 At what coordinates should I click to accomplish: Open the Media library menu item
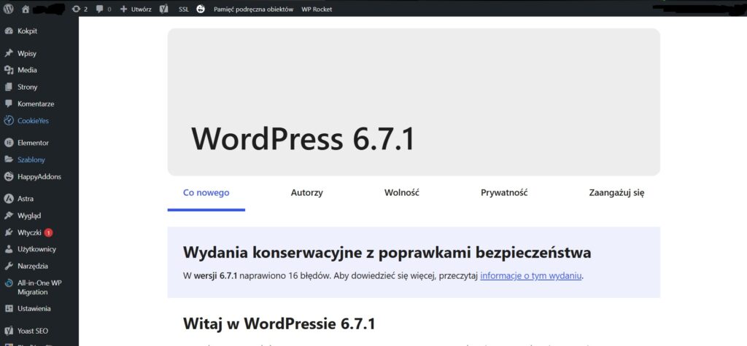pos(27,70)
